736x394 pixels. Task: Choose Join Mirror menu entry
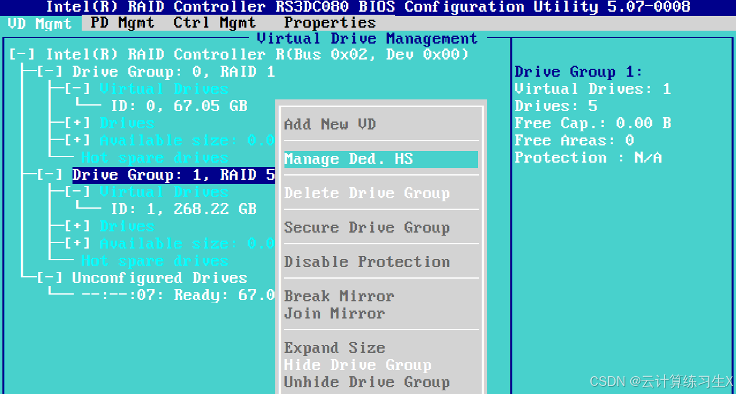coord(335,314)
